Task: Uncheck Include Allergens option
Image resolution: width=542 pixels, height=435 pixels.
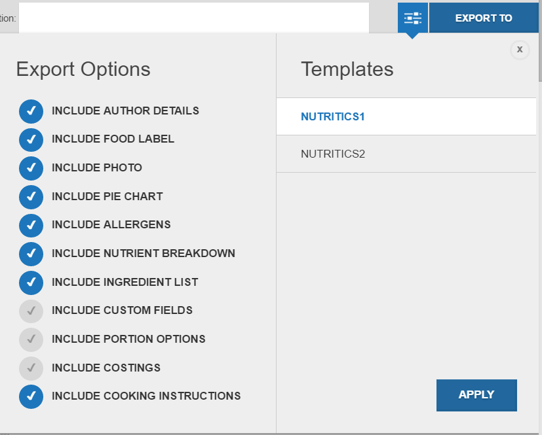Action: [x=31, y=226]
